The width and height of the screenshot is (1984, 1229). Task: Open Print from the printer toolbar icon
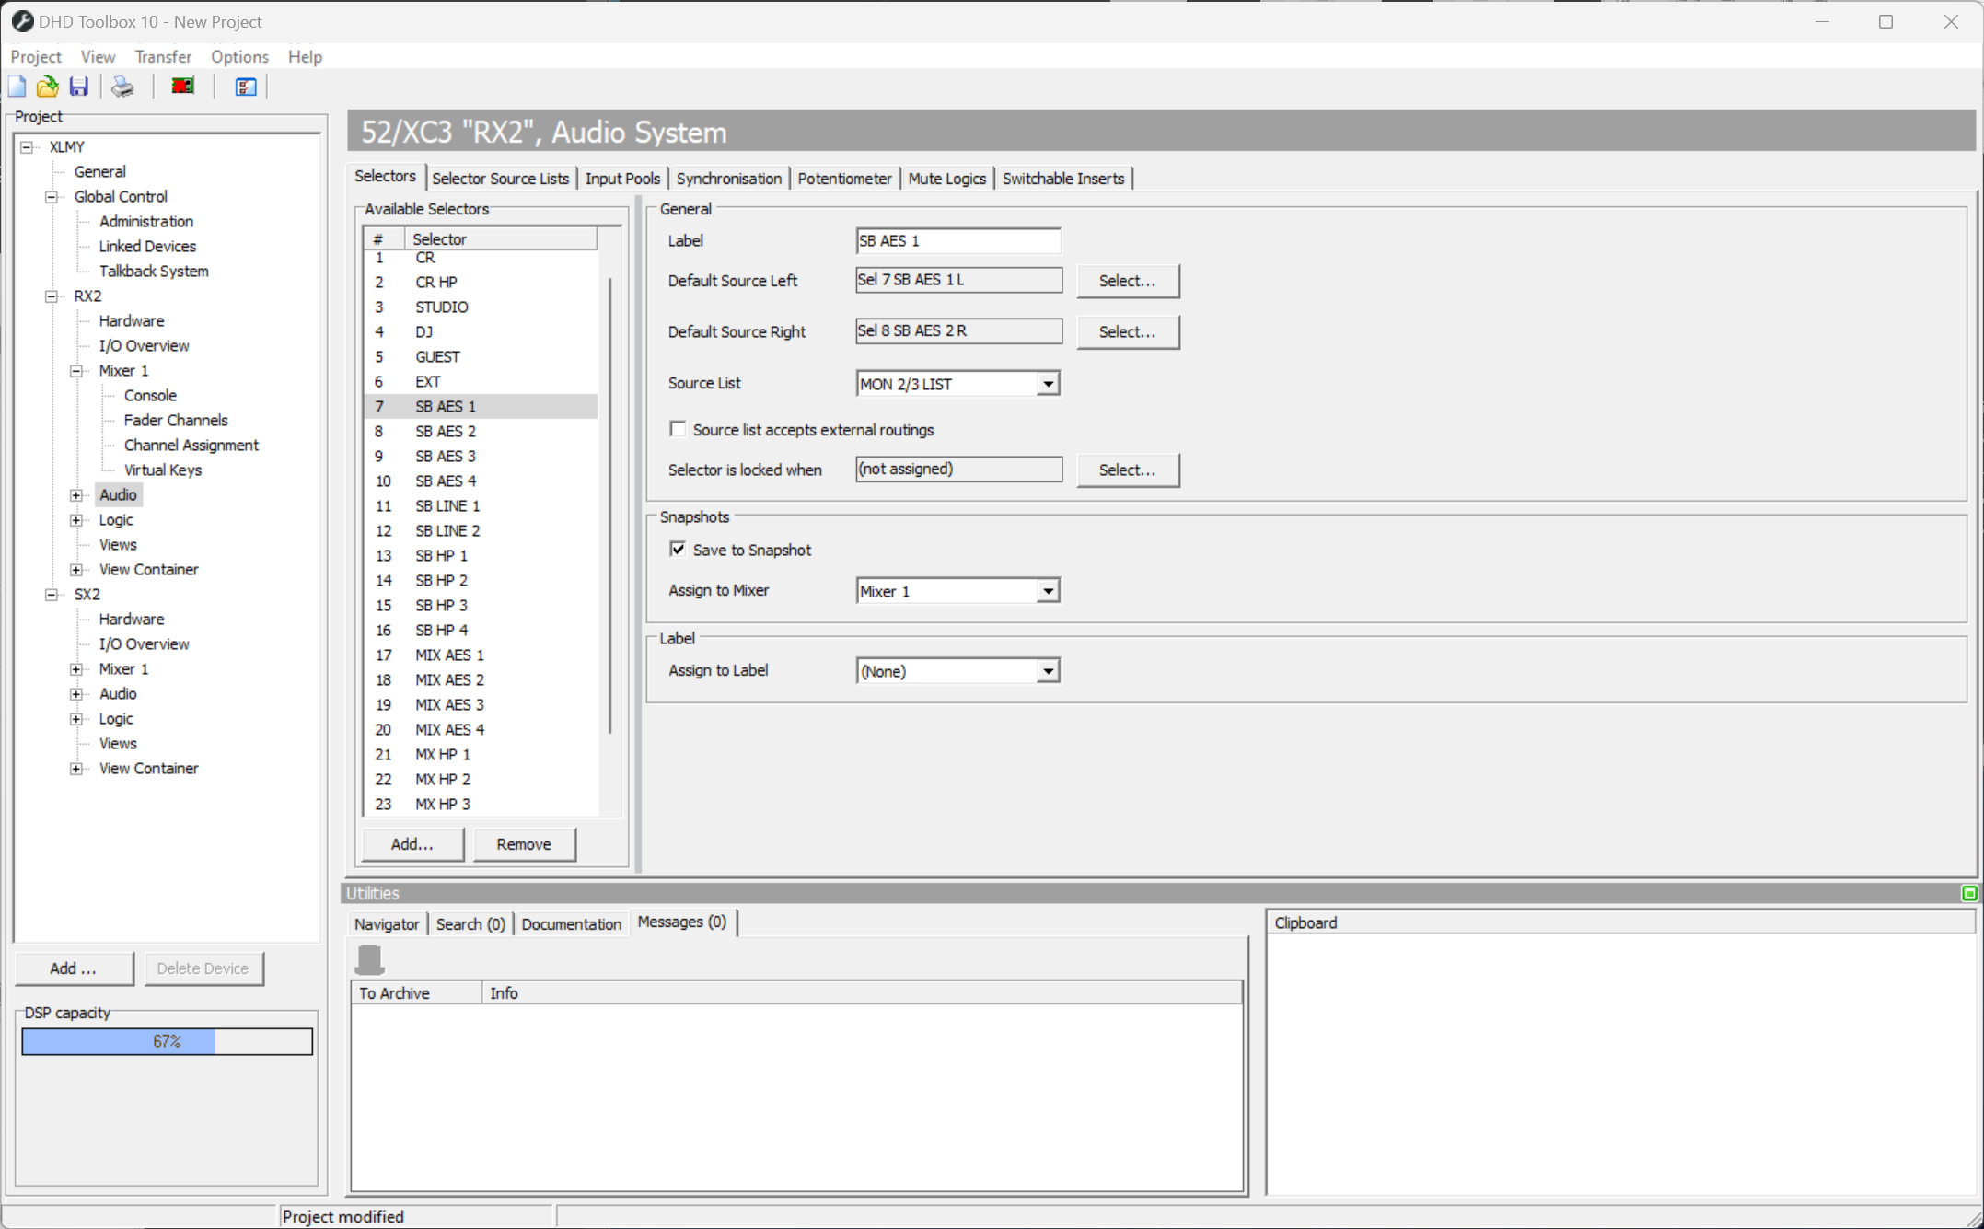pyautogui.click(x=122, y=86)
